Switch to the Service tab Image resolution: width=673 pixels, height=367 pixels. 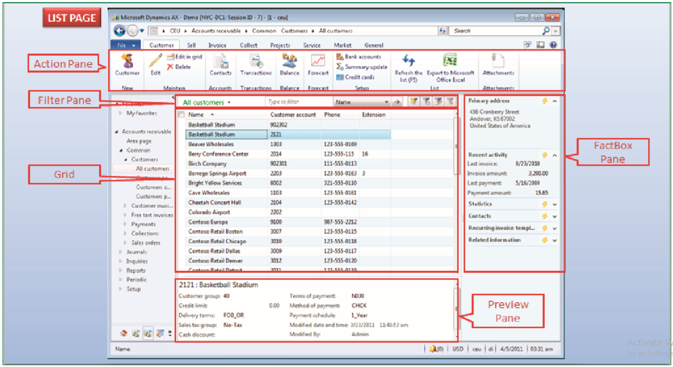(x=312, y=45)
